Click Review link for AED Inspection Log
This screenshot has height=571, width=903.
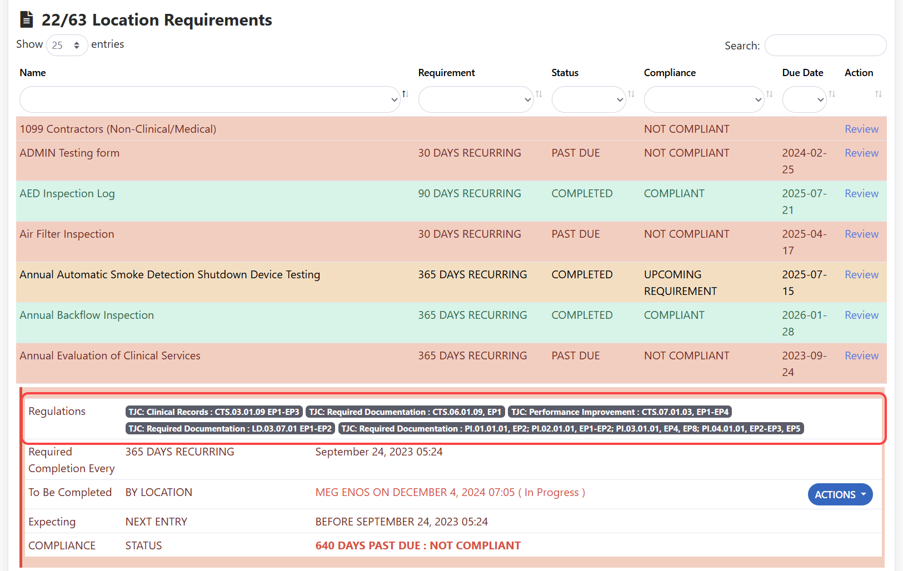(861, 193)
